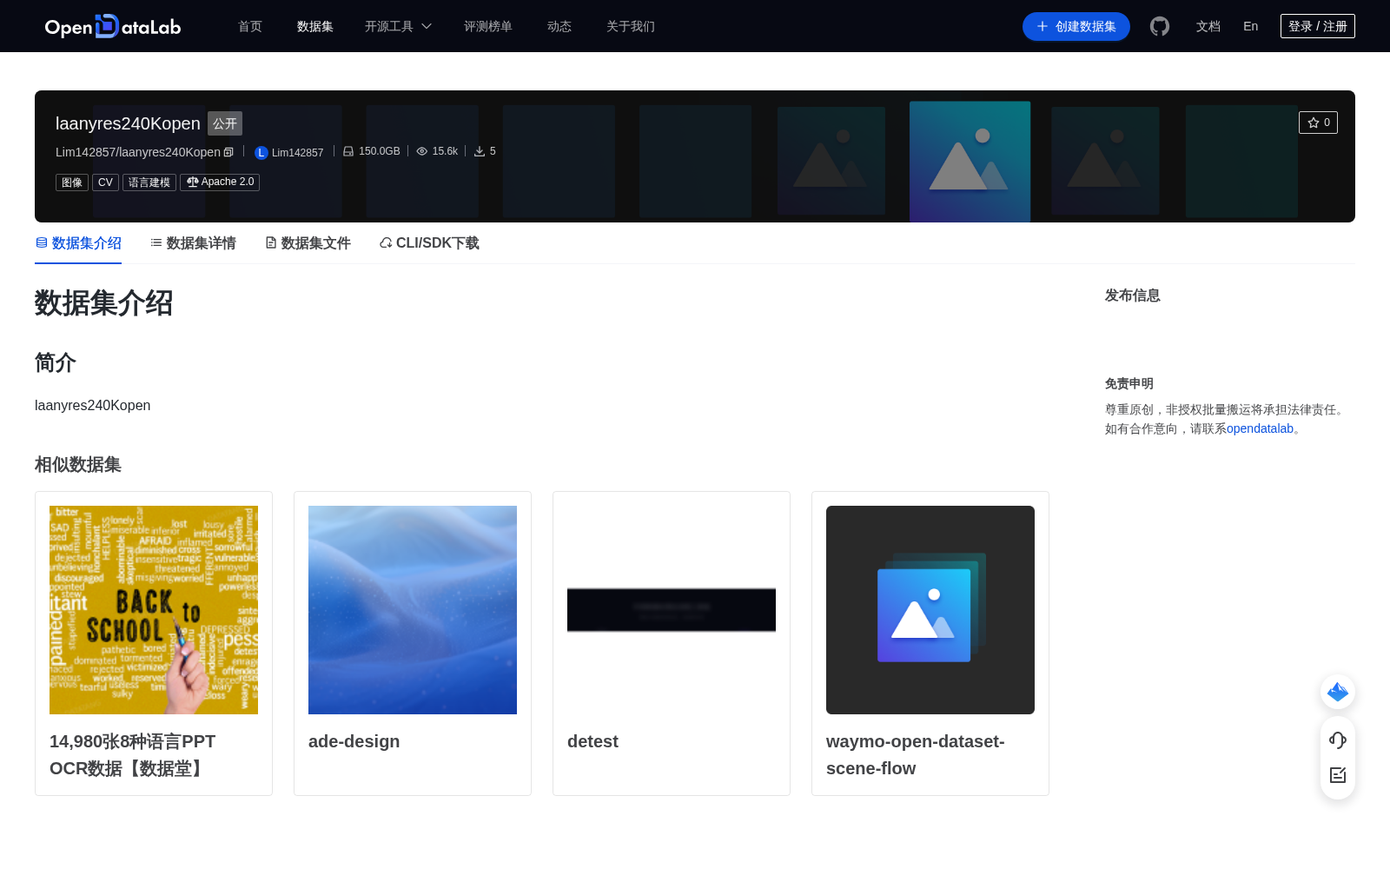Screen dimensions: 1390x869
Task: Open the feedback edit note icon
Action: click(x=1338, y=775)
